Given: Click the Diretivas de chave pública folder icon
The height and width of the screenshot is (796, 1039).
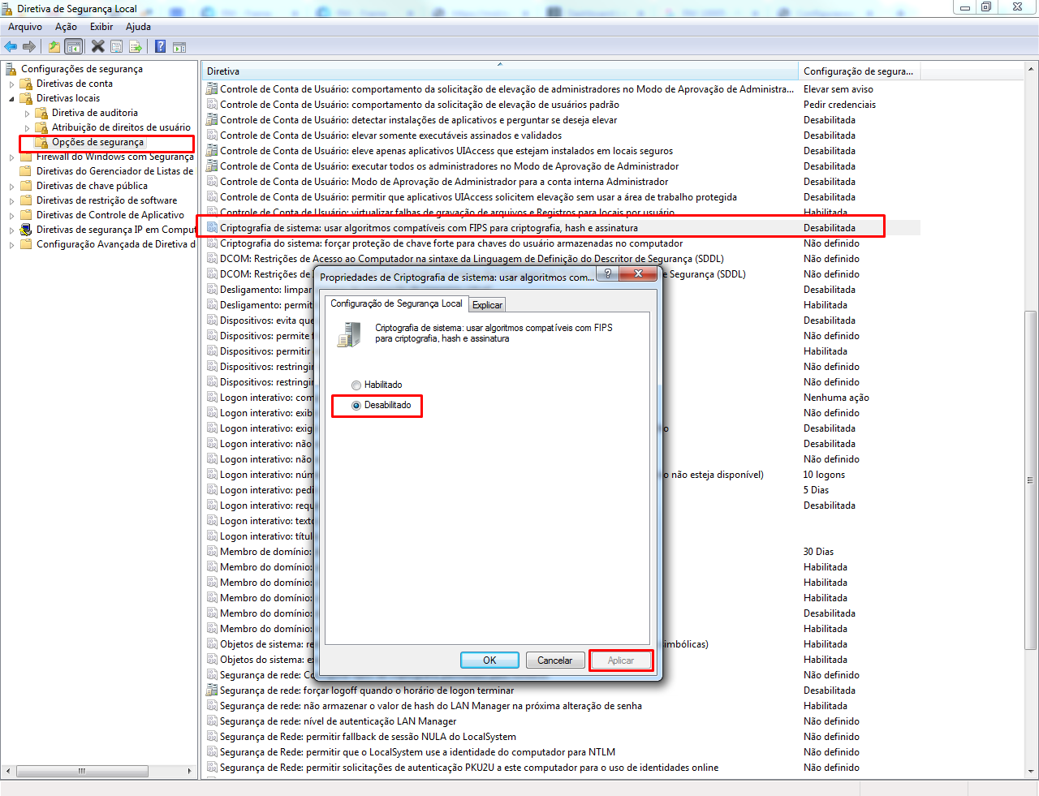Looking at the screenshot, I should (x=26, y=186).
